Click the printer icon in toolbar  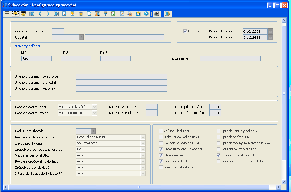pos(157,14)
